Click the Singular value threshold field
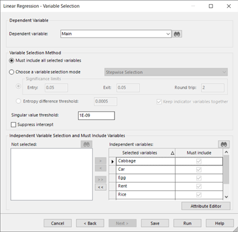 click(96, 116)
